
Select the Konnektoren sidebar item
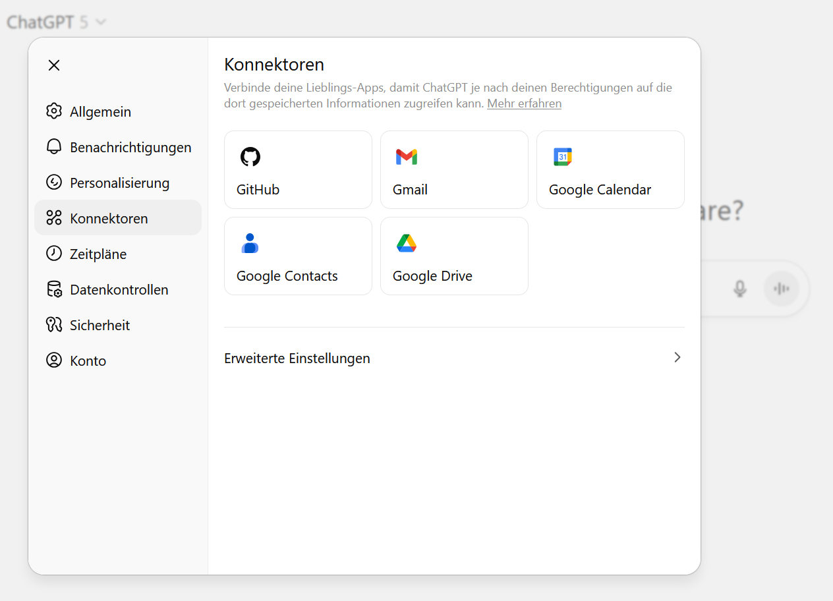click(x=109, y=219)
